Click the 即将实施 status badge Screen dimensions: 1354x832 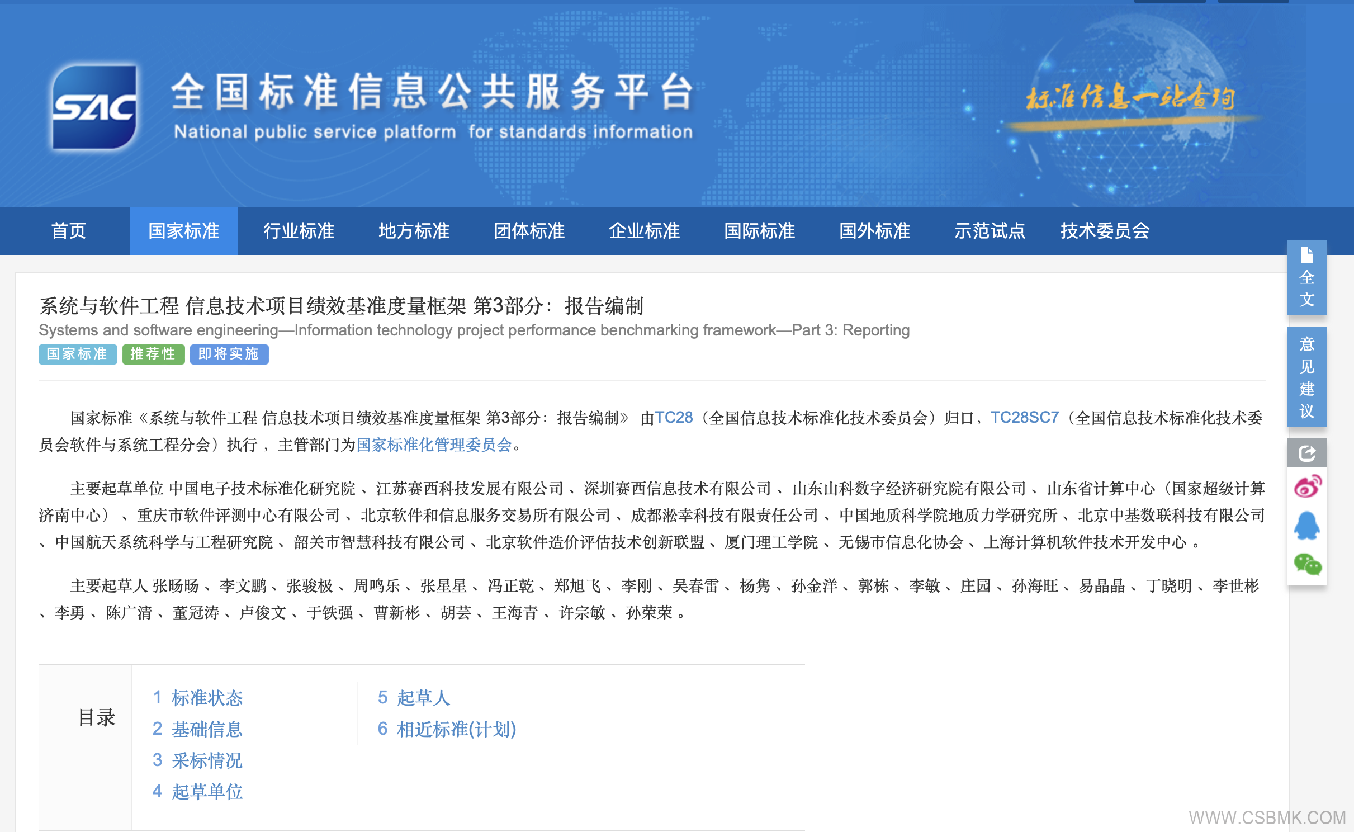point(229,354)
